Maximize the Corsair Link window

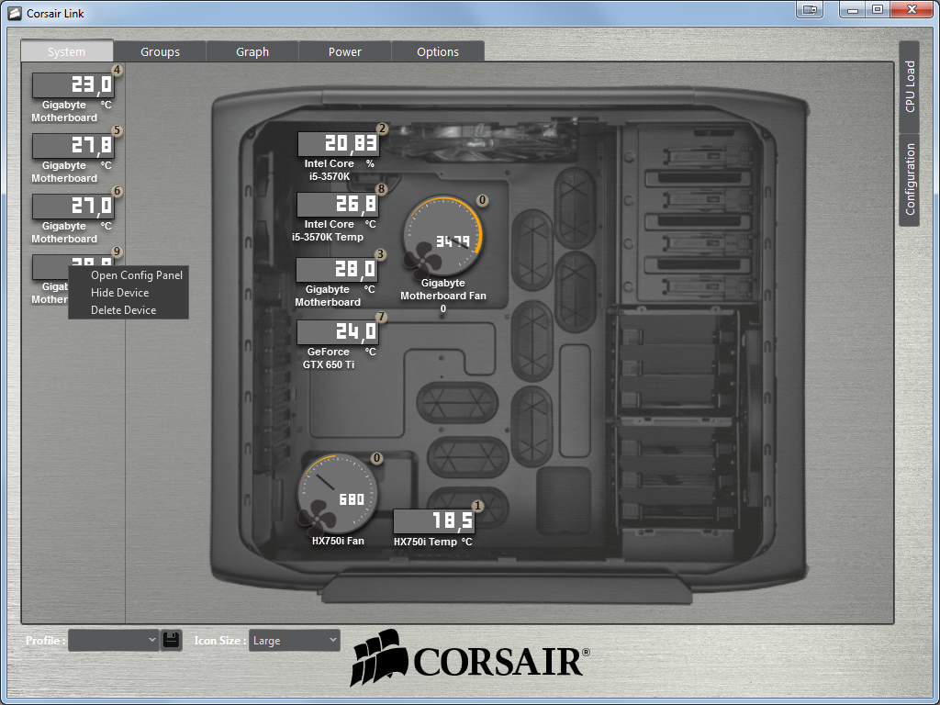[877, 9]
